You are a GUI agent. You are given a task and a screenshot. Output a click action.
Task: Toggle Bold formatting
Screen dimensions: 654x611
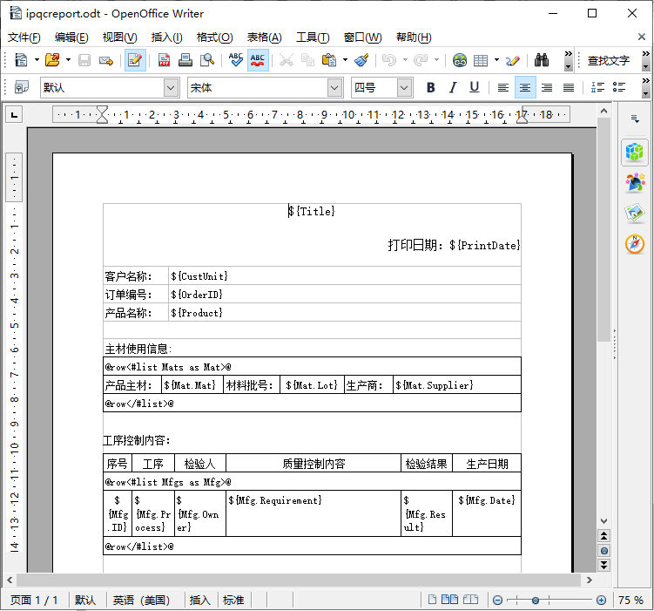[431, 87]
